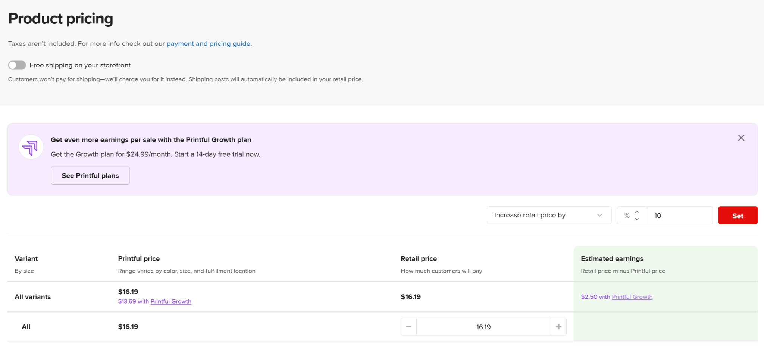Dismiss the Printful Growth plan banner
Image resolution: width=764 pixels, height=358 pixels.
[741, 138]
